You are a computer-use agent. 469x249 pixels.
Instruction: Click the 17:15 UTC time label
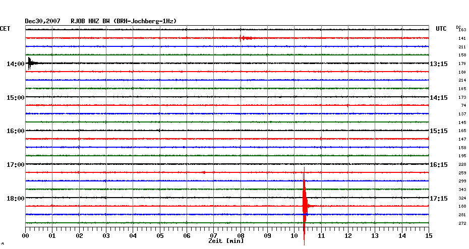point(439,199)
